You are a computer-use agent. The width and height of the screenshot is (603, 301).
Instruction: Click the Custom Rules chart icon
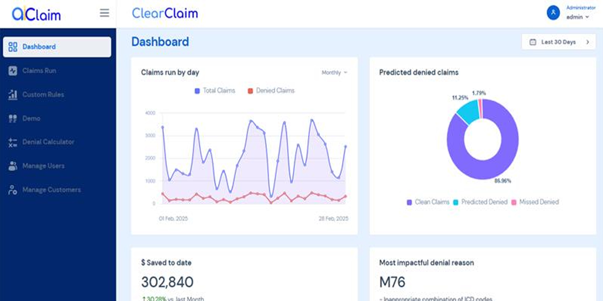click(x=13, y=95)
